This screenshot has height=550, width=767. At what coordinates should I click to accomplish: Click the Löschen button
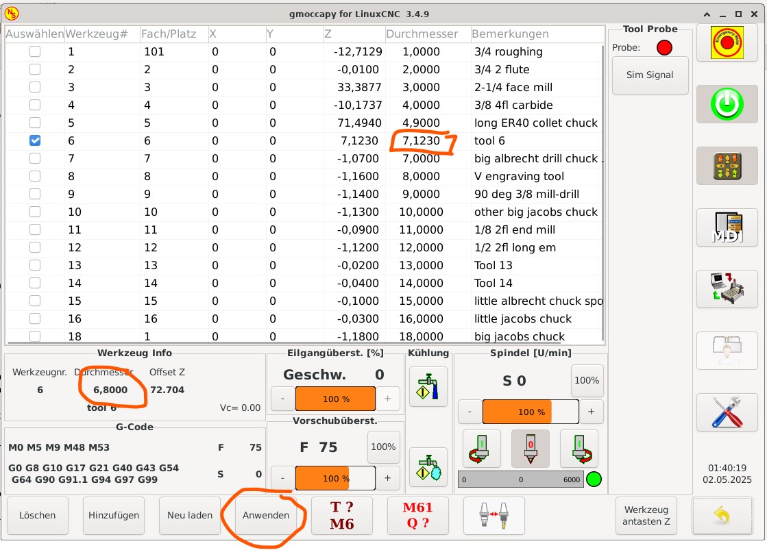coord(37,516)
